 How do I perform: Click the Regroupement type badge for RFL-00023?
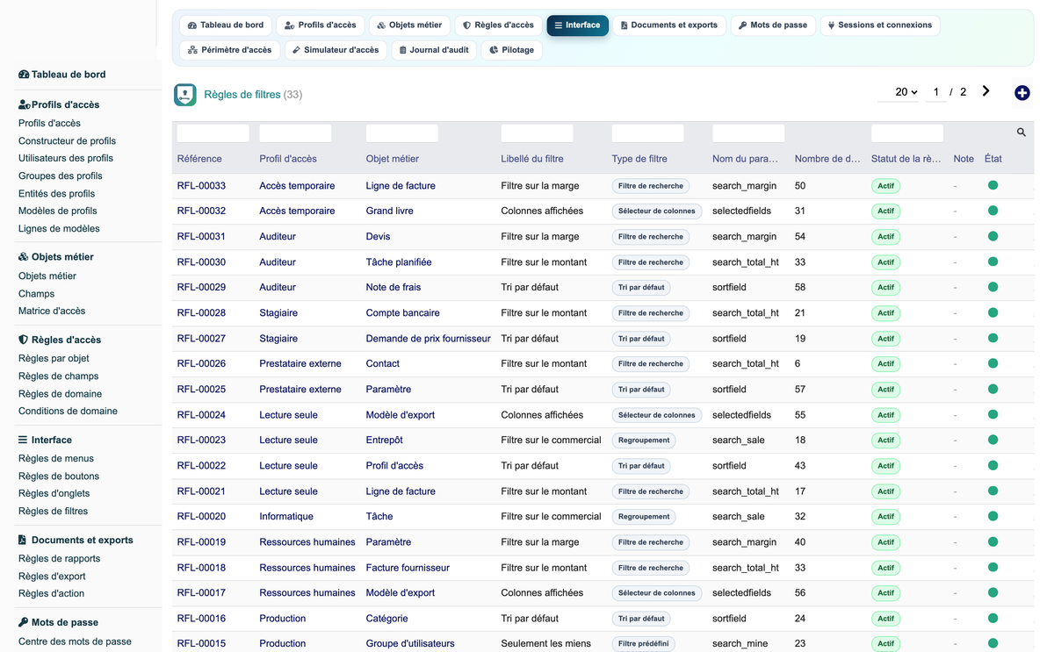coord(644,441)
